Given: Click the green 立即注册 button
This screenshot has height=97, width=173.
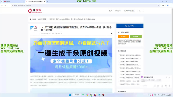Looking at the screenshot, I should (136, 36).
